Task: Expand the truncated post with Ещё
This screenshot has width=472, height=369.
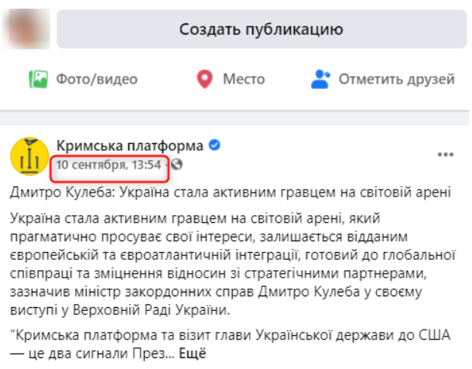Action: click(x=192, y=354)
